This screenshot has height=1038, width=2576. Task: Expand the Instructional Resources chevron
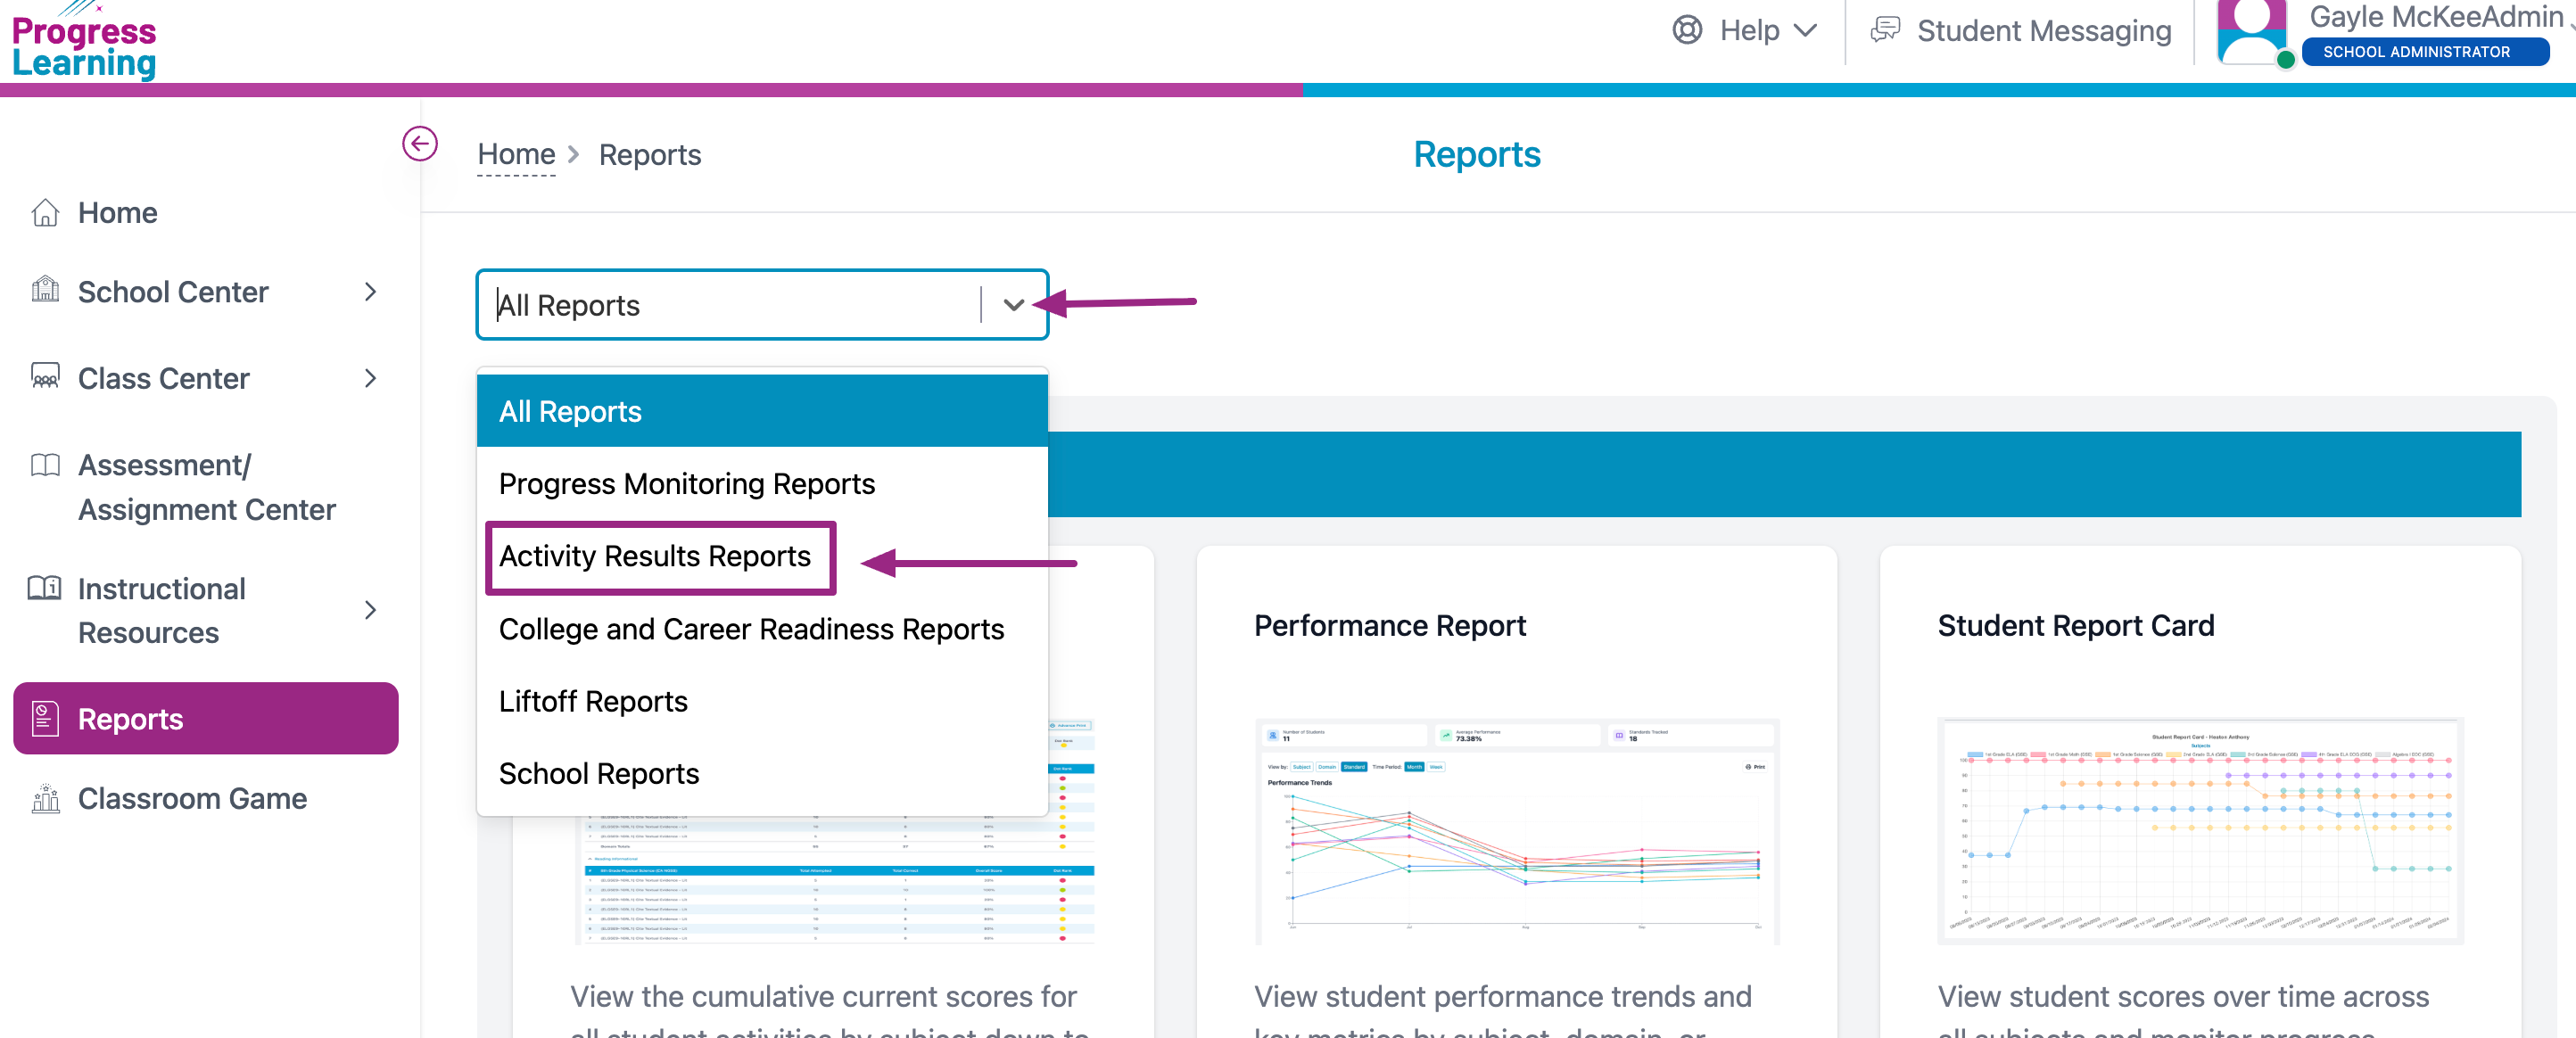370,610
